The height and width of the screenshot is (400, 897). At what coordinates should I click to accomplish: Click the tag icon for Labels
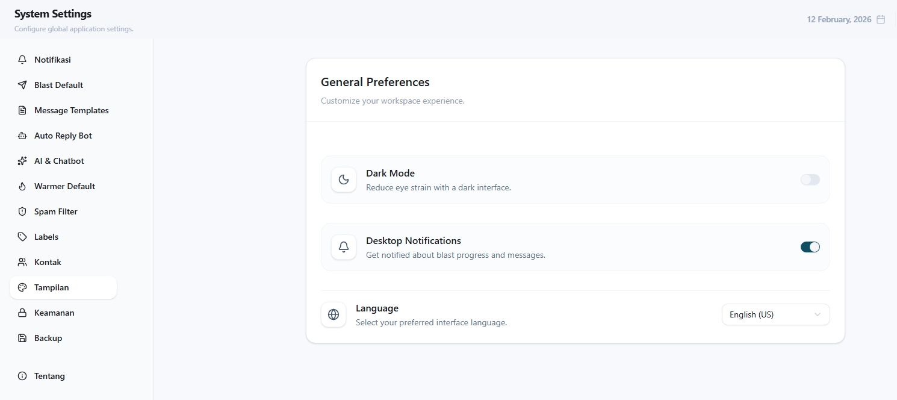click(22, 237)
